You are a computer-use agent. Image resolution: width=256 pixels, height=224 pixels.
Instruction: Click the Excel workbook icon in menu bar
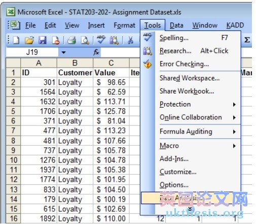coord(15,25)
